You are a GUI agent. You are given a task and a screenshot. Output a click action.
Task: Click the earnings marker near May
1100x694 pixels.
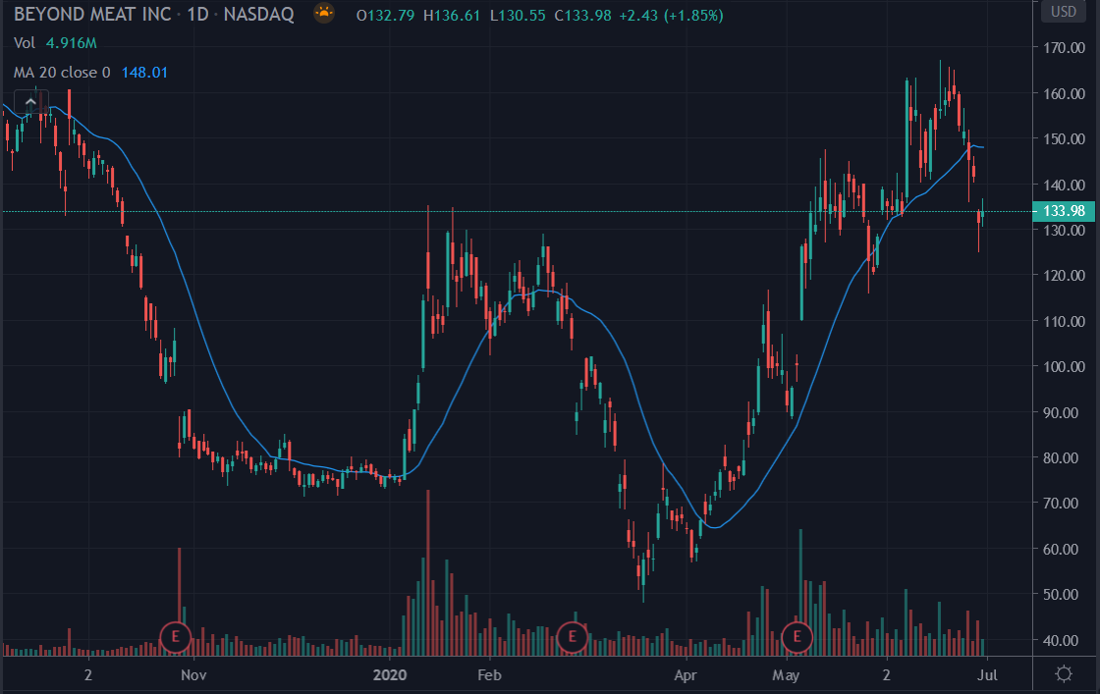pos(797,637)
